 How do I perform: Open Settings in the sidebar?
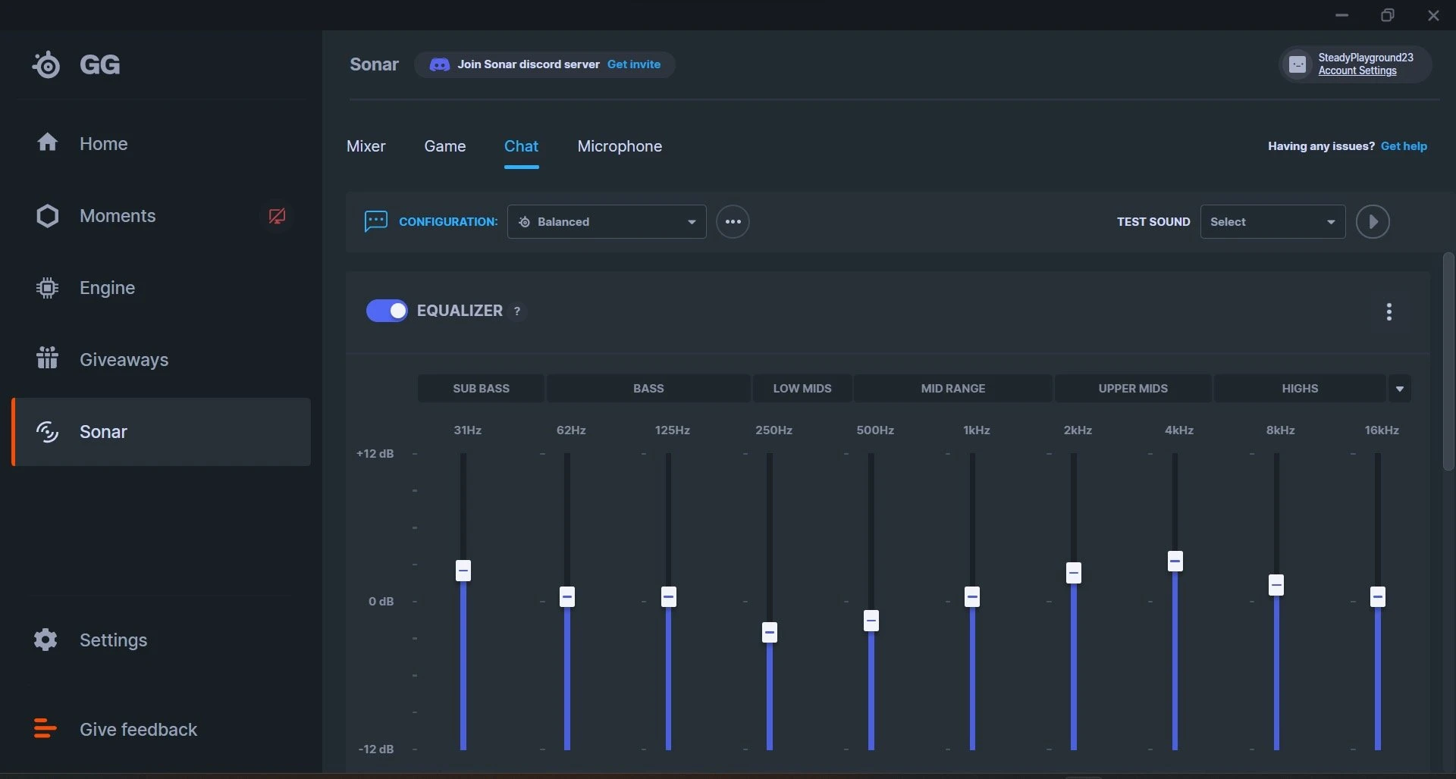tap(161, 640)
